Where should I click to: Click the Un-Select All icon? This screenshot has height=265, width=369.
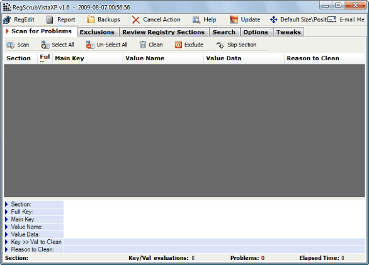pos(90,45)
